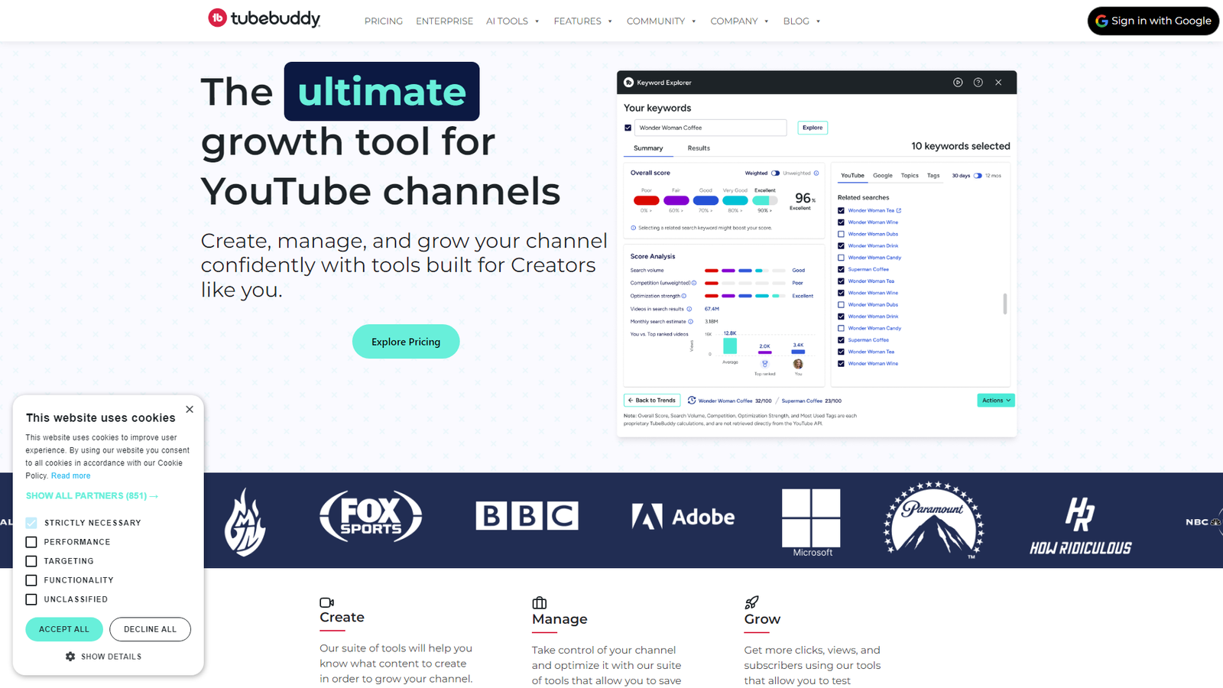Click the Create video camera icon
Viewport: 1223px width, 688px height.
tap(326, 602)
